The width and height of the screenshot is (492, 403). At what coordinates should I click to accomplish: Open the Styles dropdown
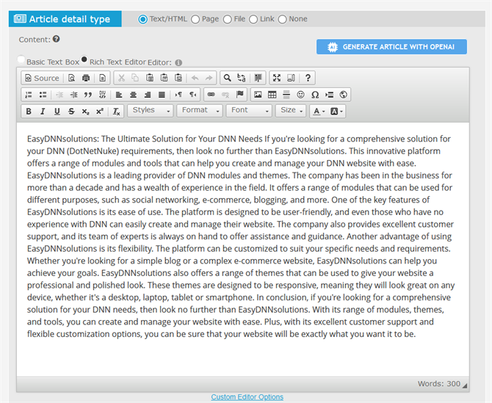(151, 111)
